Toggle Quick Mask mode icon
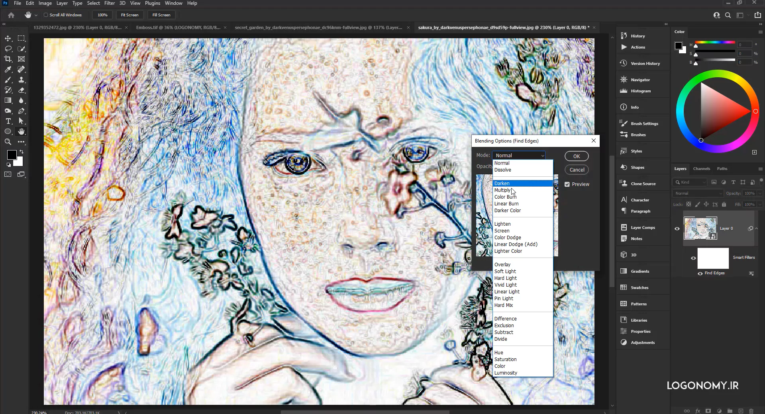765x414 pixels. tap(8, 174)
